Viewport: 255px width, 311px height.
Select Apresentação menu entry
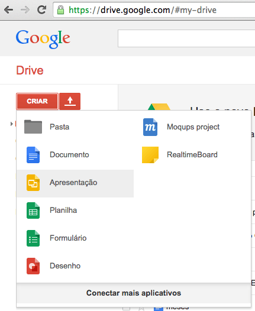(75, 183)
